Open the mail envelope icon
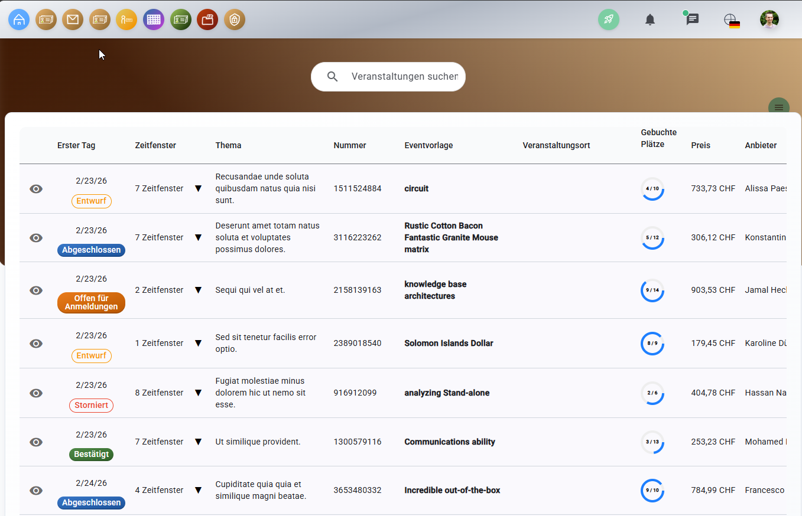This screenshot has height=516, width=802. (73, 19)
